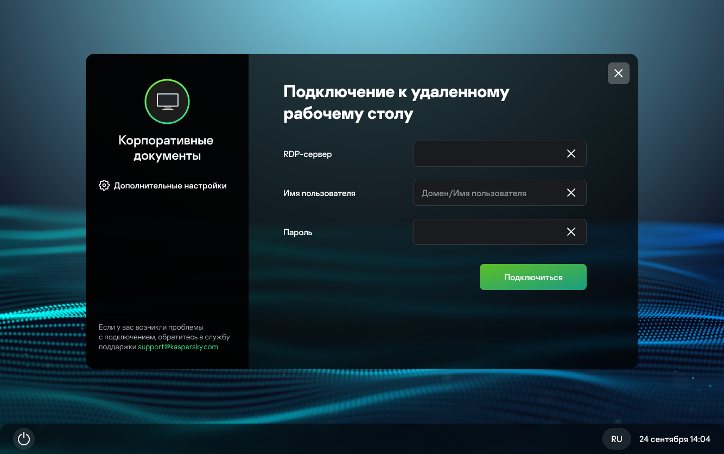Clear the Имя пользователя field with its X icon
The image size is (724, 454).
(x=571, y=193)
